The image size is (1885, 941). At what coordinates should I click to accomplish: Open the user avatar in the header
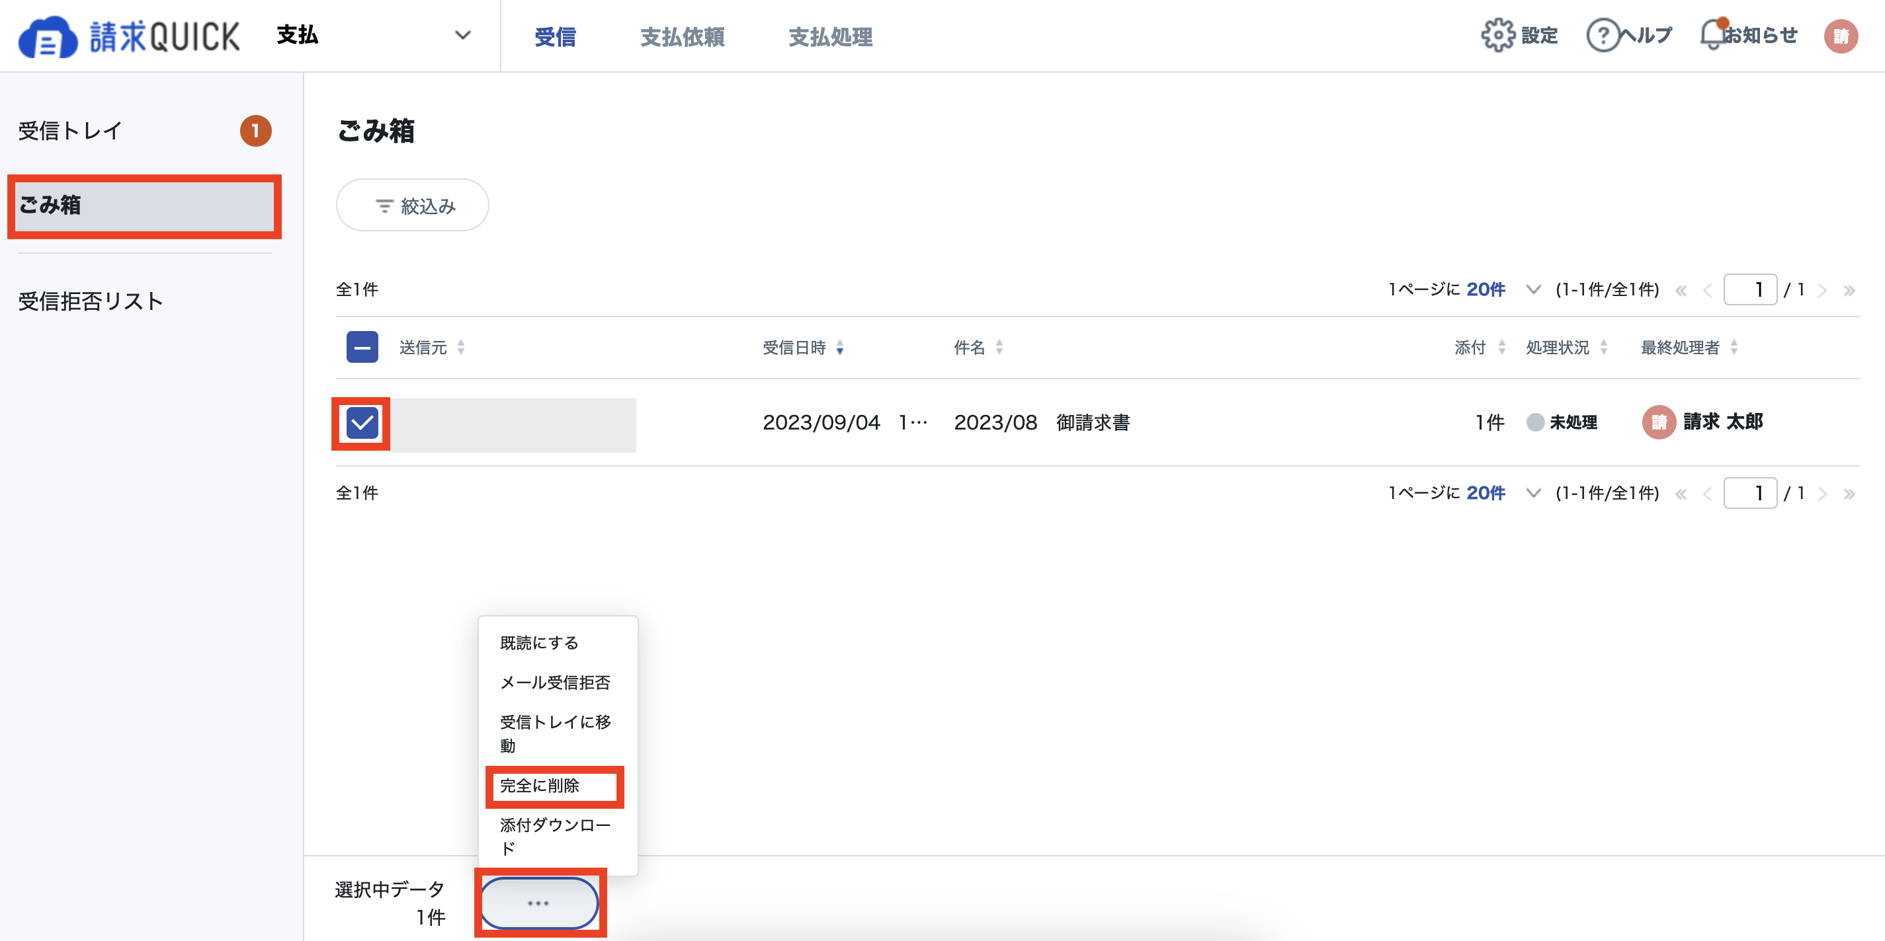[1841, 35]
